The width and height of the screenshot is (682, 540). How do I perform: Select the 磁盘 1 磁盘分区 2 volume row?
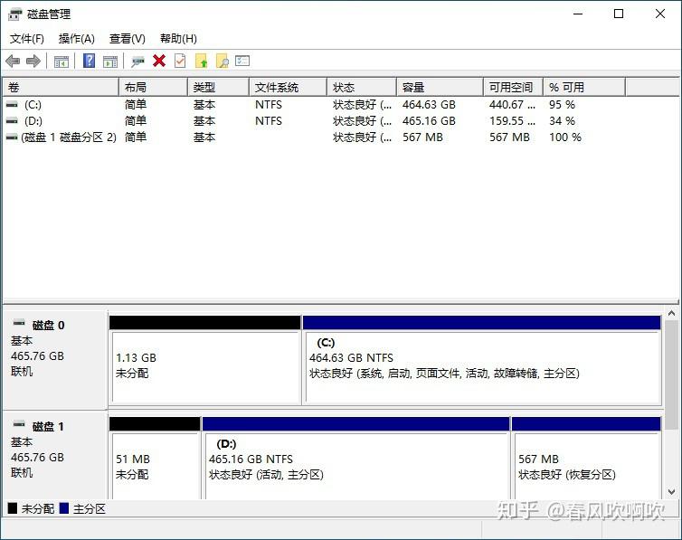tap(313, 137)
